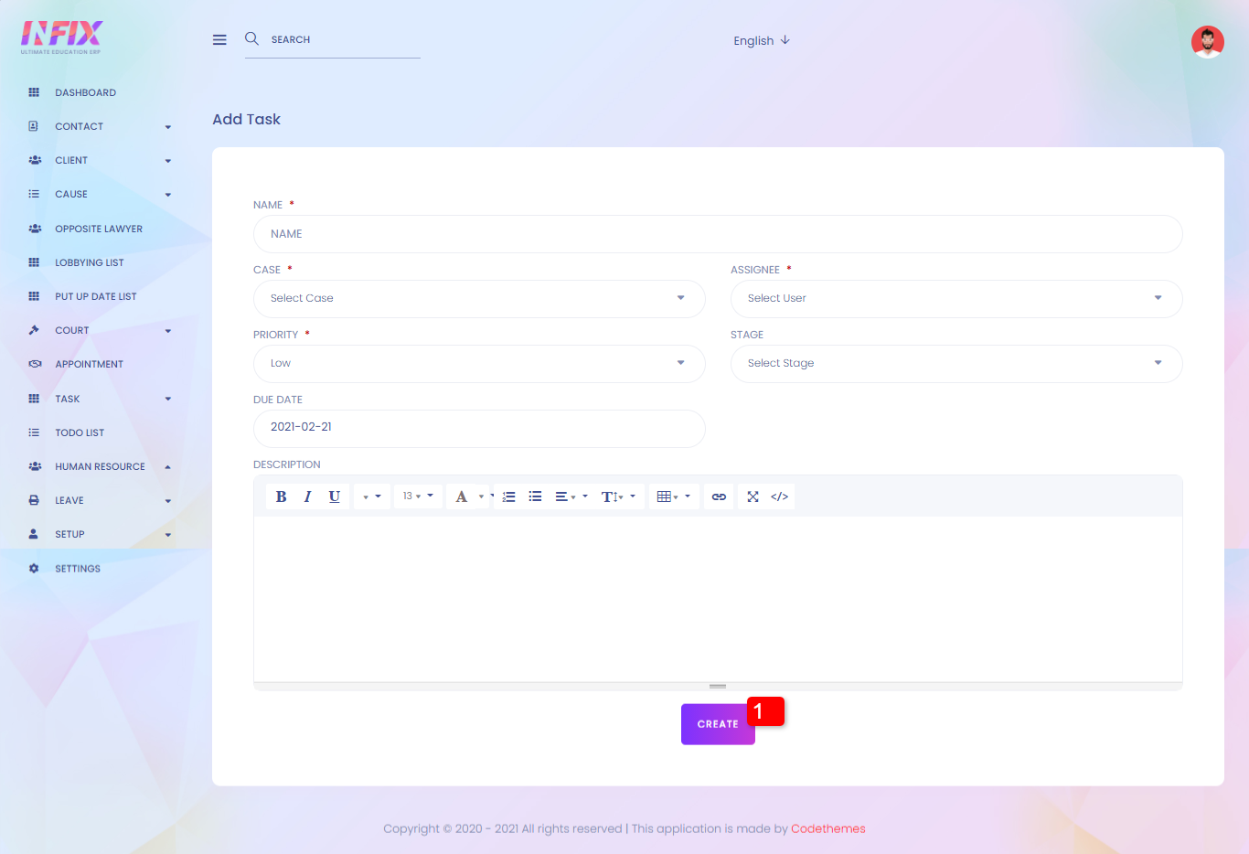Open the Select Case dropdown
1249x854 pixels.
point(478,299)
